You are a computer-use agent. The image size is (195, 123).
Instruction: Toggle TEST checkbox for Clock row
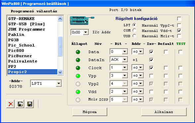pyautogui.click(x=180, y=68)
